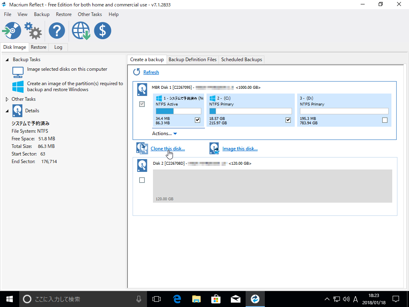The height and width of the screenshot is (307, 409).
Task: Switch to Scheduled Backups tab
Action: 242,60
